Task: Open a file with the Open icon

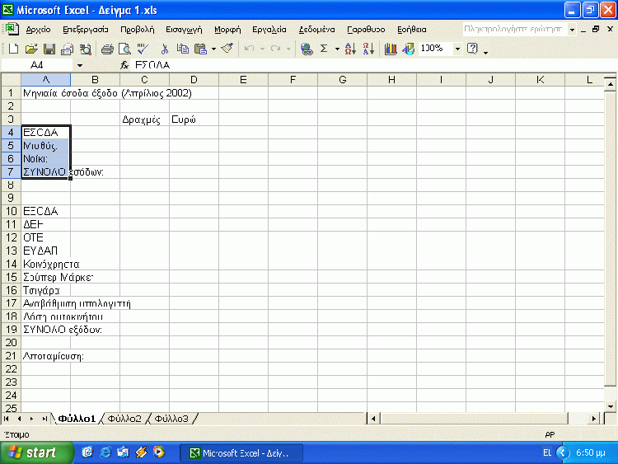Action: point(31,49)
